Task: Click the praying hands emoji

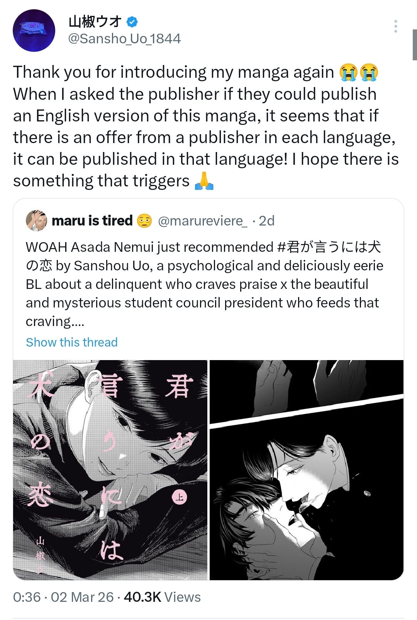Action: coord(204,181)
